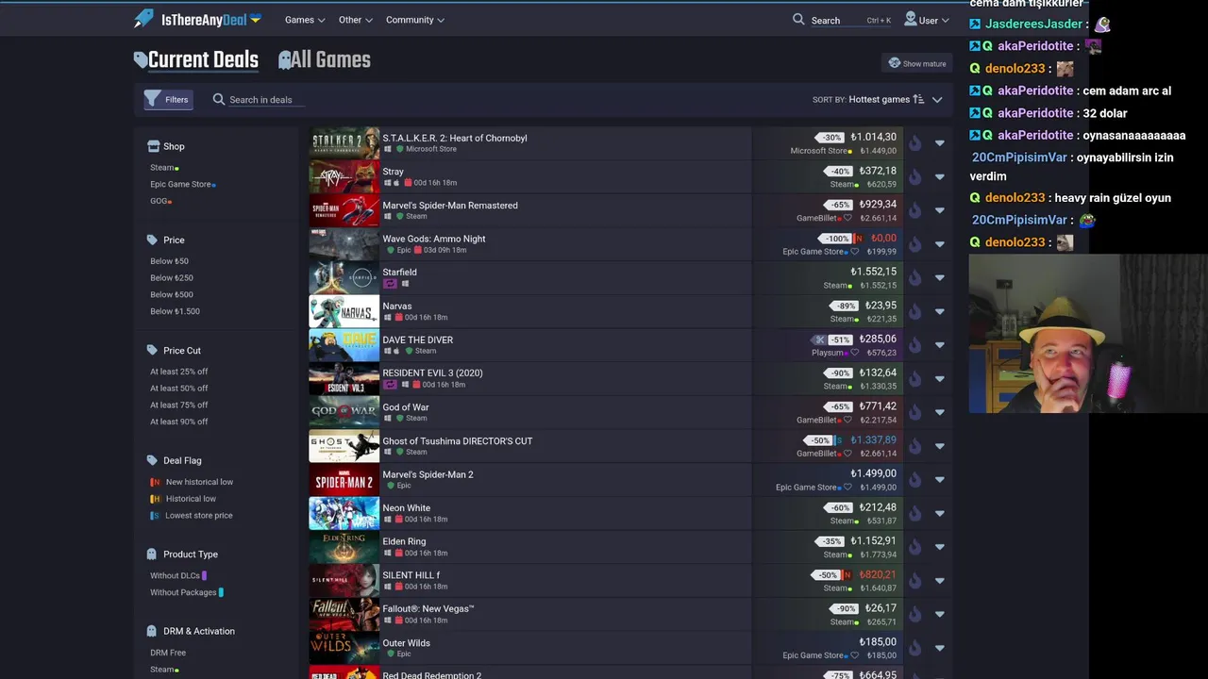This screenshot has height=679, width=1208.
Task: Toggle the Steam shop filter
Action: coord(164,168)
